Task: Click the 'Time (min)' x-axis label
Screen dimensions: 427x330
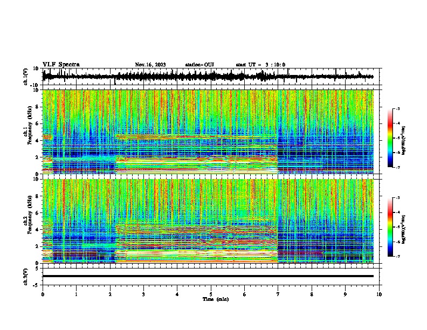Action: point(216,299)
